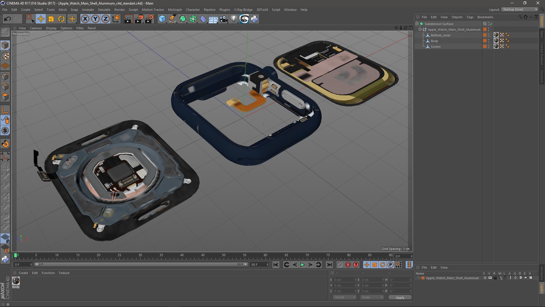Open the Simulate menu
545x307 pixels.
104,10
